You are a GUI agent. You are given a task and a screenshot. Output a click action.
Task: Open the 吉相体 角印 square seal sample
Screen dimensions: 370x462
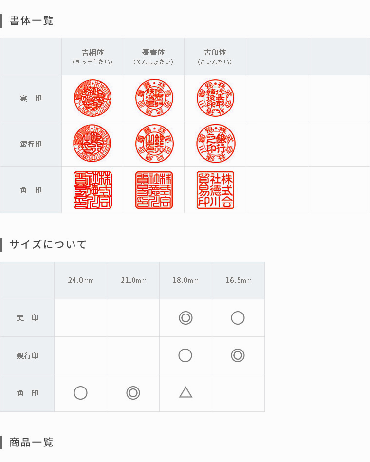92,190
